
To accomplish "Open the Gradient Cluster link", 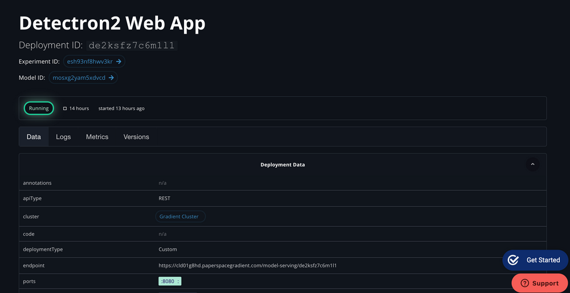I will (179, 217).
